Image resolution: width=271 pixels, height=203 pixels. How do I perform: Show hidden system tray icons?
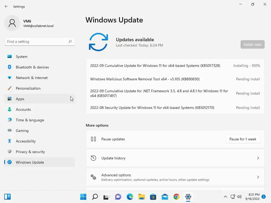point(225,197)
